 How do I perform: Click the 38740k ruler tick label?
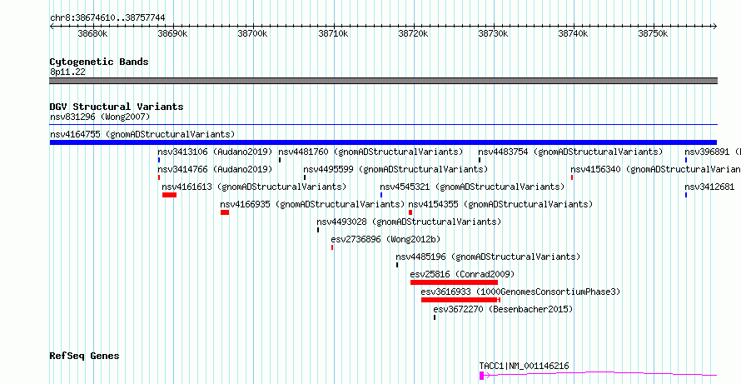pyautogui.click(x=574, y=33)
